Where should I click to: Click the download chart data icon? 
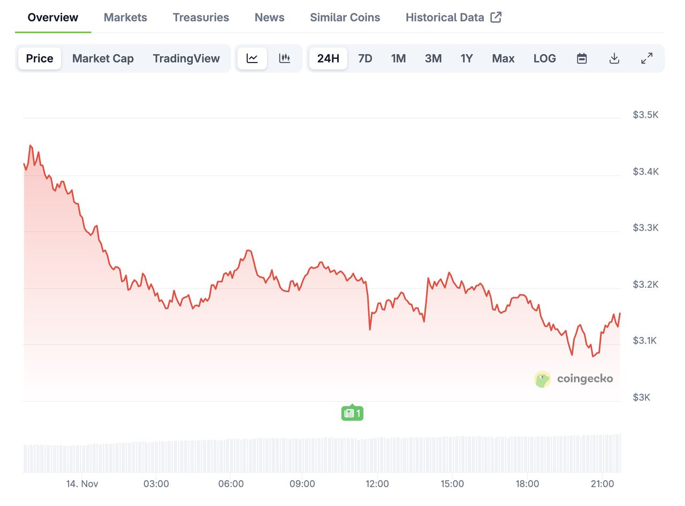(x=614, y=58)
